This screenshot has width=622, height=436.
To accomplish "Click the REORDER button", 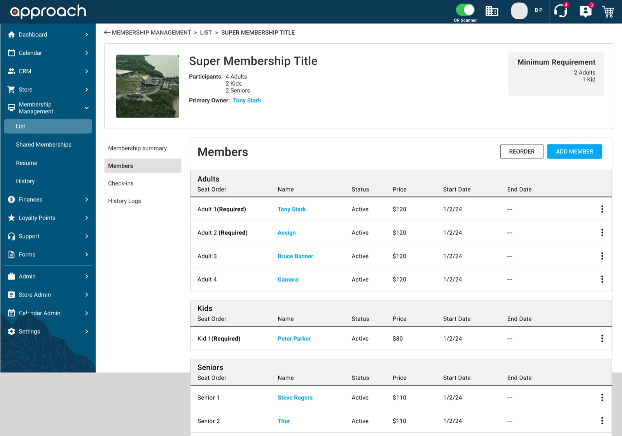I will (522, 151).
